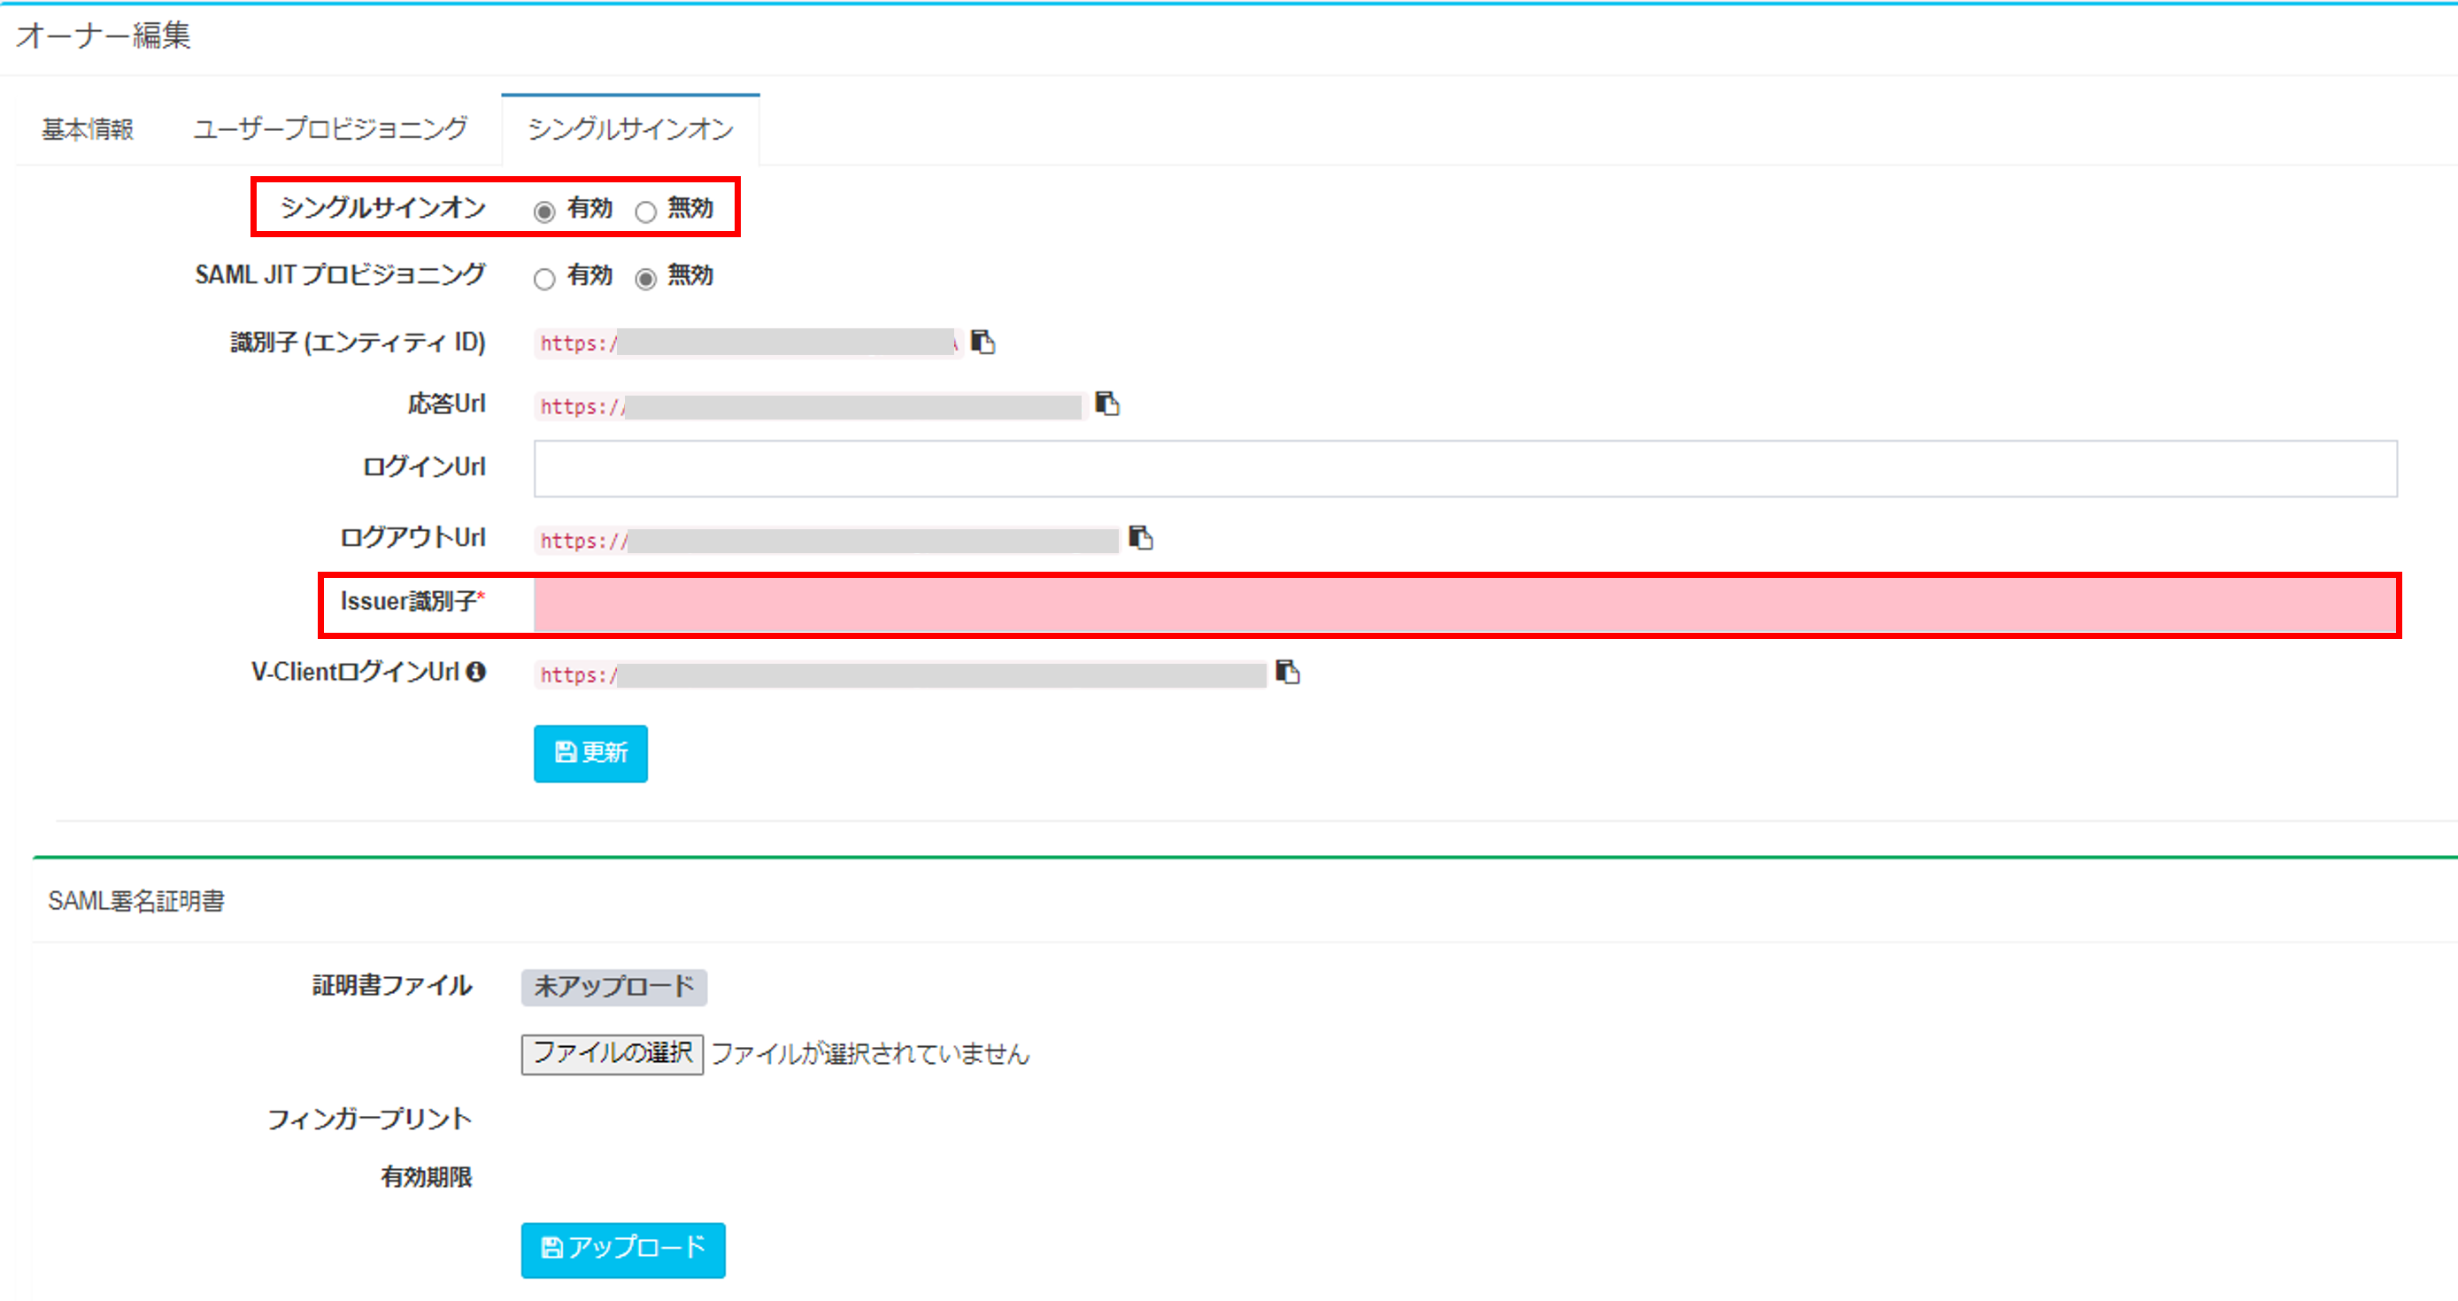Click the 応答Url https value text

click(810, 406)
